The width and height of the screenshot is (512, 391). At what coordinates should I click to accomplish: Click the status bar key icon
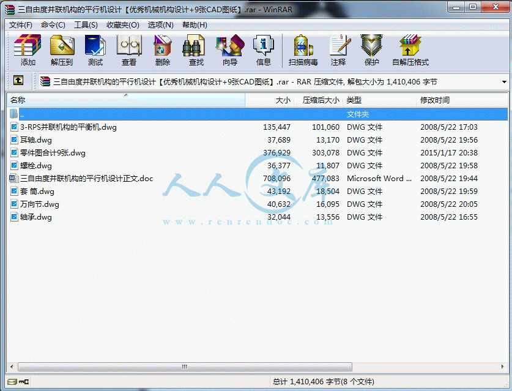pos(24,382)
